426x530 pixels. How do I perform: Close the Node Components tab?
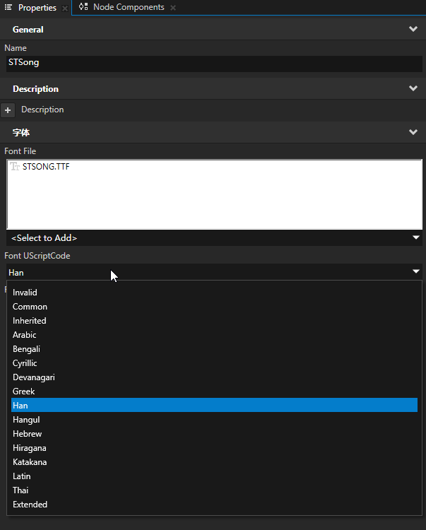point(173,8)
